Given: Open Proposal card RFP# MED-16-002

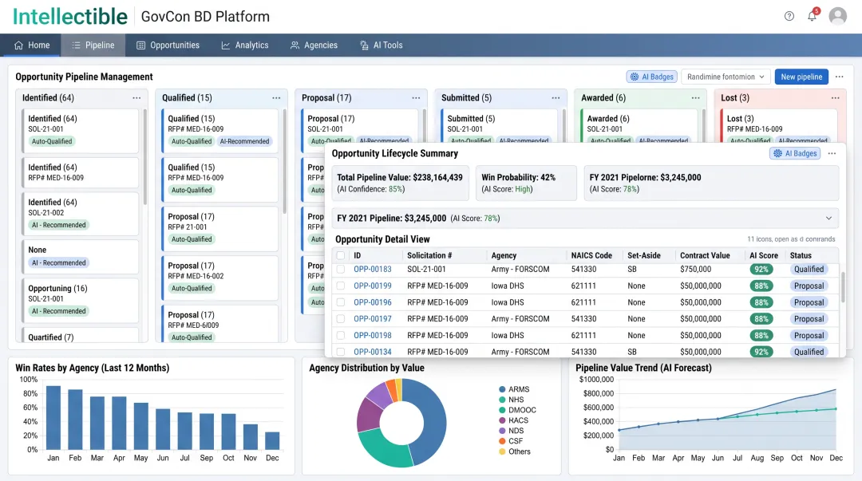Looking at the screenshot, I should point(220,278).
